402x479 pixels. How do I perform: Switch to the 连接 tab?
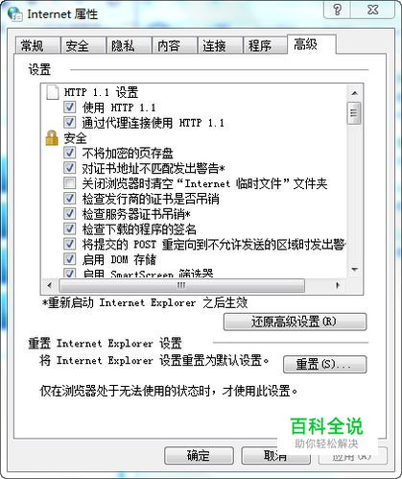pos(214,46)
